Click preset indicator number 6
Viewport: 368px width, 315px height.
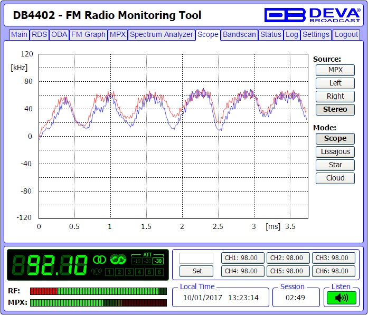(x=159, y=272)
